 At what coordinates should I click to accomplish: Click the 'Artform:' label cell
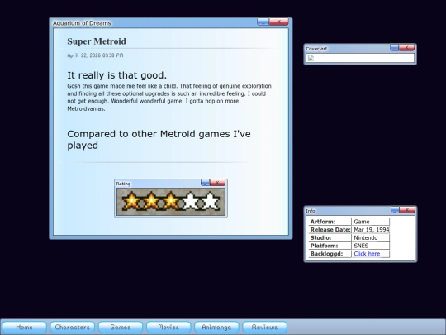pyautogui.click(x=330, y=222)
